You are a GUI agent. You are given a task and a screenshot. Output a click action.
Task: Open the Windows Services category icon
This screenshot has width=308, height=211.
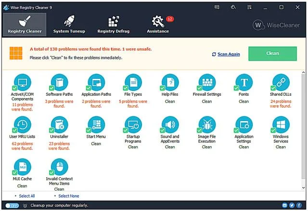click(281, 124)
